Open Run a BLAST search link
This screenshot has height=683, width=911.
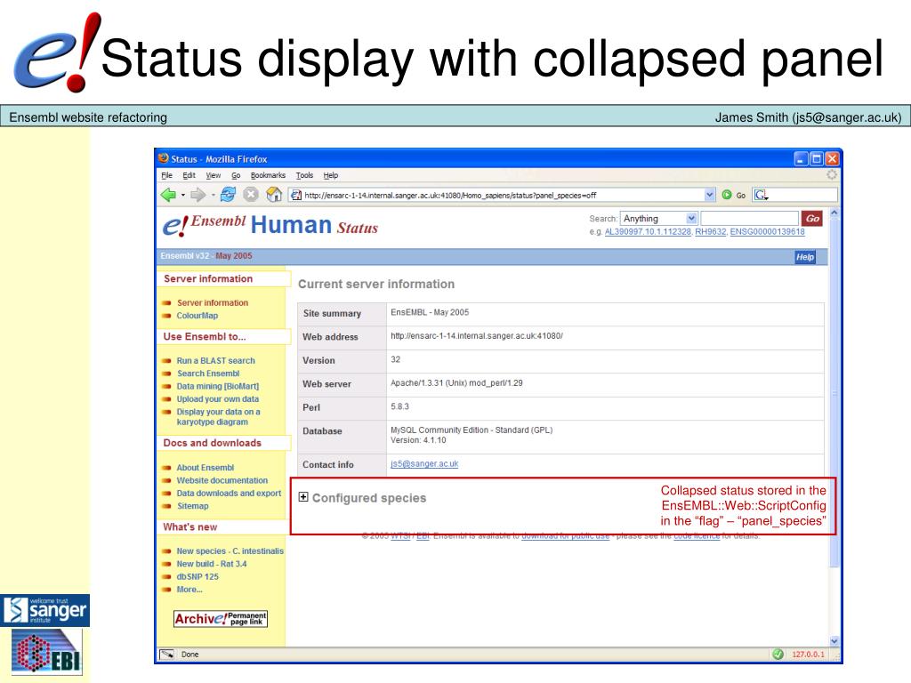(215, 361)
